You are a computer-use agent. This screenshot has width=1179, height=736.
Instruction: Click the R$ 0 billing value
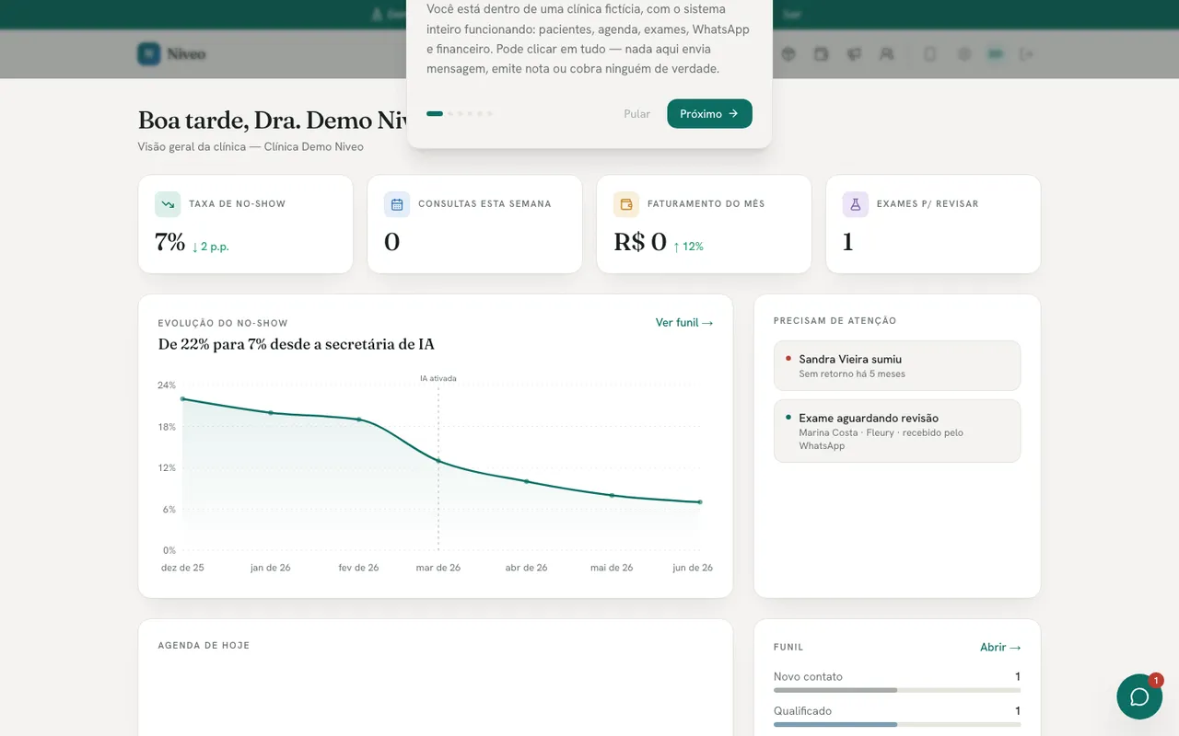tap(640, 242)
